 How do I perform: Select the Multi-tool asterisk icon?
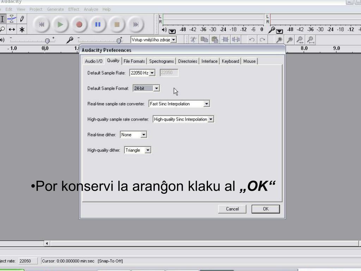click(x=22, y=29)
